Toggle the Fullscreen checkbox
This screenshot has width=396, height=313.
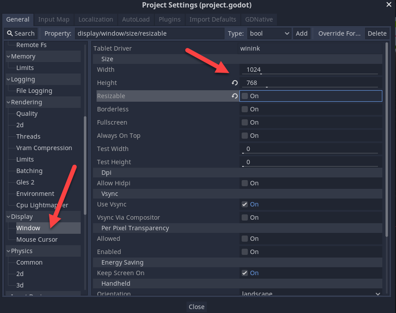point(245,122)
